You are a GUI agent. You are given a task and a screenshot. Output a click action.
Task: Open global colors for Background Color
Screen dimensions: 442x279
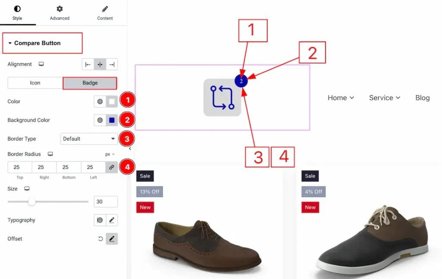pyautogui.click(x=100, y=120)
